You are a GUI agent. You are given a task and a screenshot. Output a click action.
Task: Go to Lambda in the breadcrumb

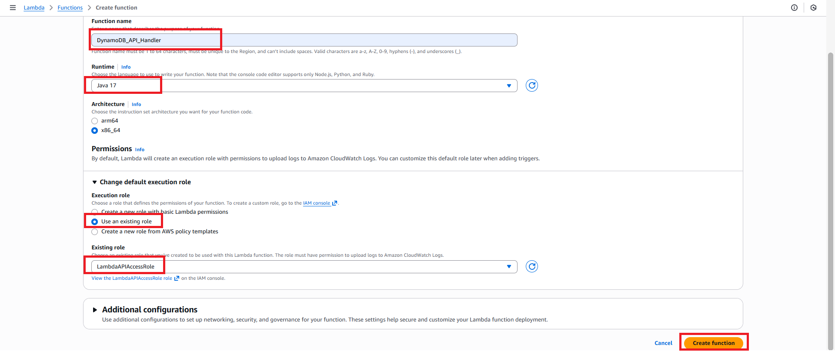click(34, 8)
